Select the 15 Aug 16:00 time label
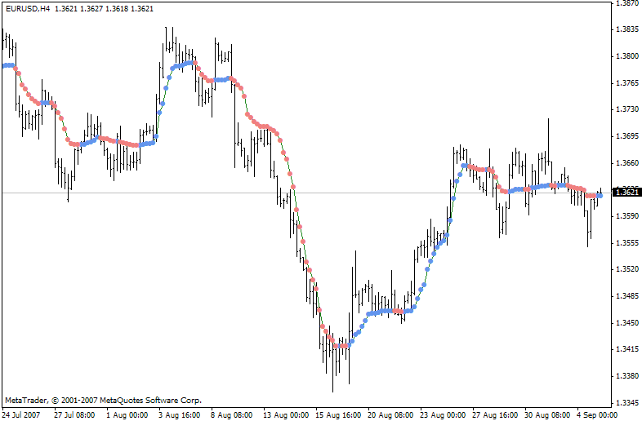 tap(336, 414)
